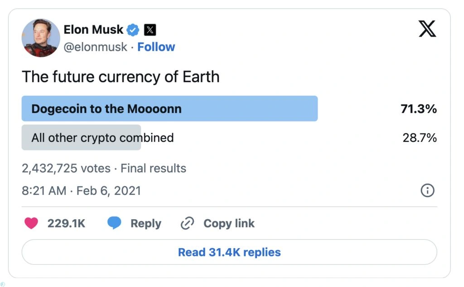Click the tweet text about the future currency of Earth
This screenshot has width=464, height=287.
click(x=121, y=77)
